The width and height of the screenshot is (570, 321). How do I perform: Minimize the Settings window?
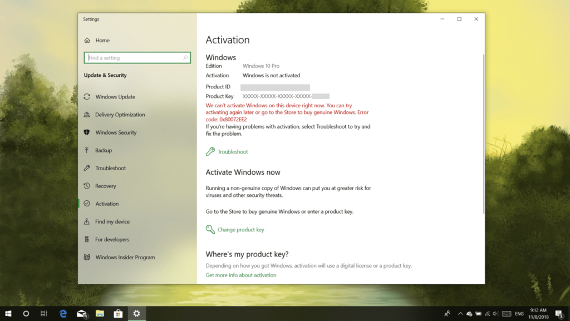pos(443,19)
